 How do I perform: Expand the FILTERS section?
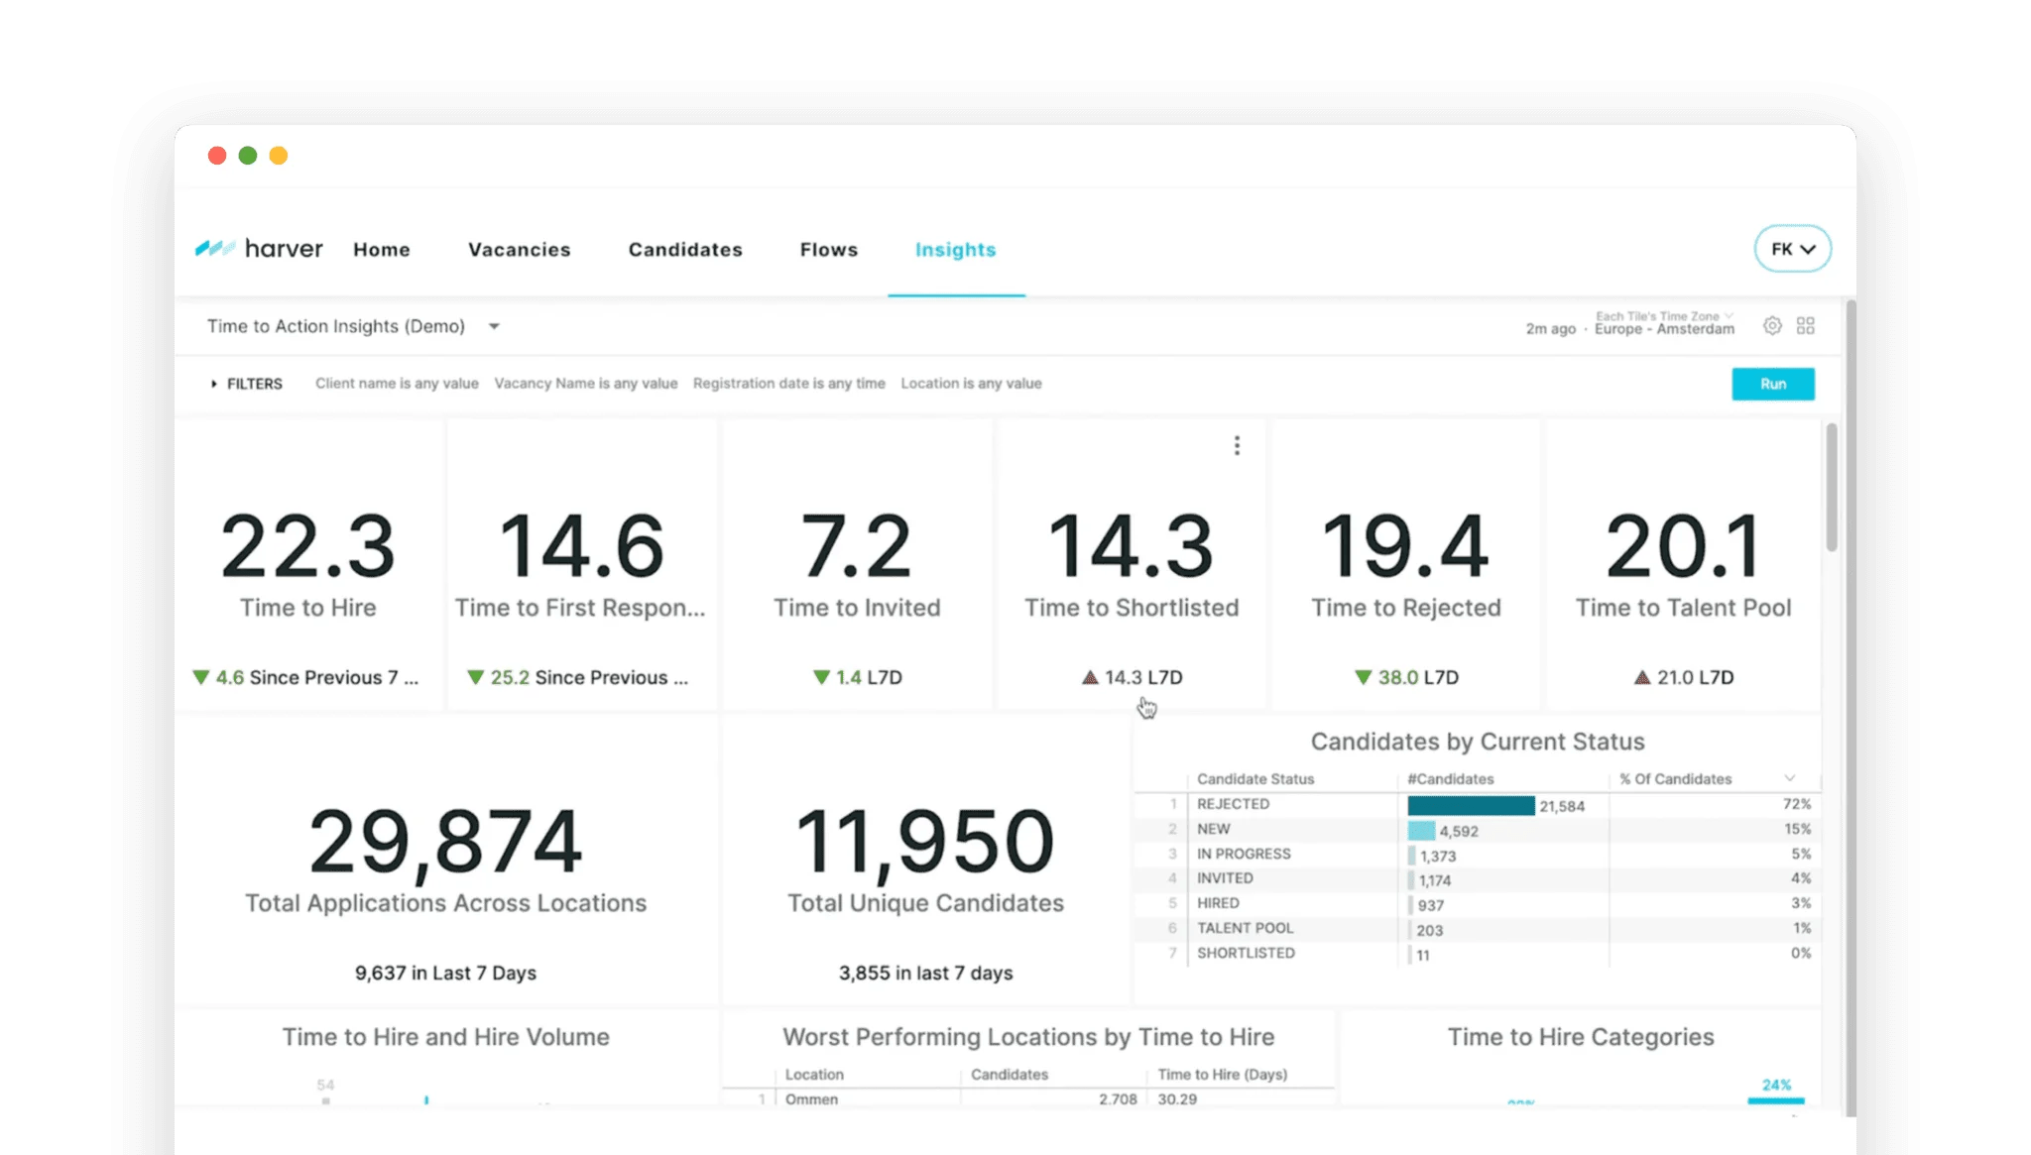click(x=247, y=384)
